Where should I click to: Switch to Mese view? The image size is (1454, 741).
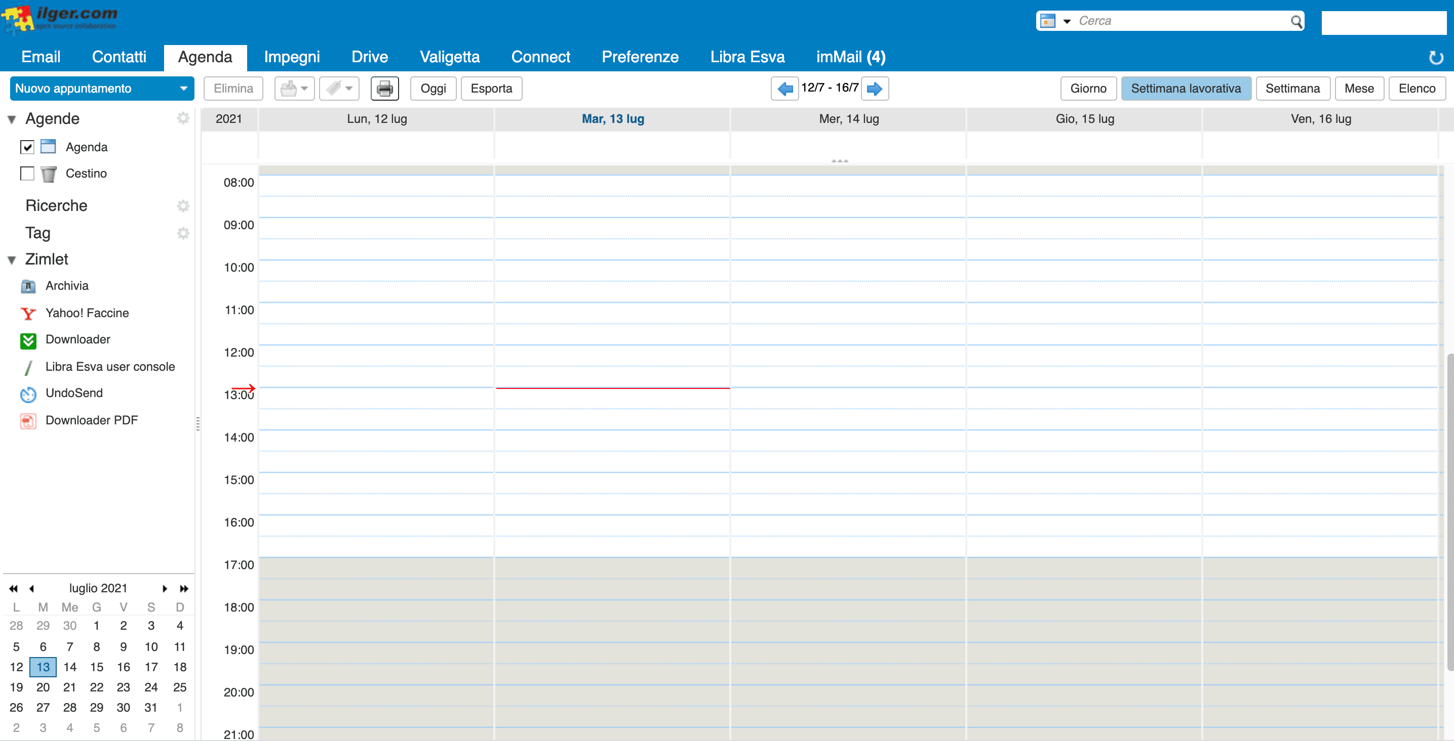click(x=1359, y=89)
